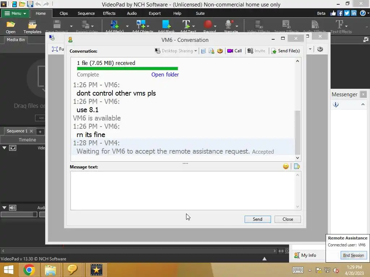The height and width of the screenshot is (277, 370).
Task: Click the Close button in conversation
Action: click(x=288, y=219)
